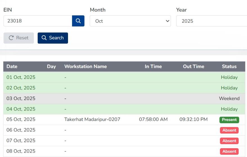Click the In Time column header
The width and height of the screenshot is (247, 157).
point(153,67)
